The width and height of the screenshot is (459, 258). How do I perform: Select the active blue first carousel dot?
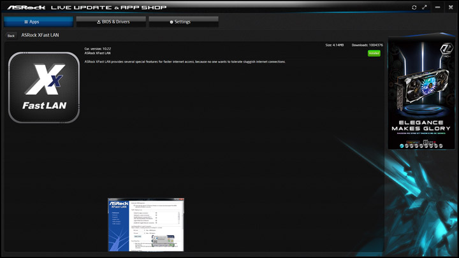(402, 146)
